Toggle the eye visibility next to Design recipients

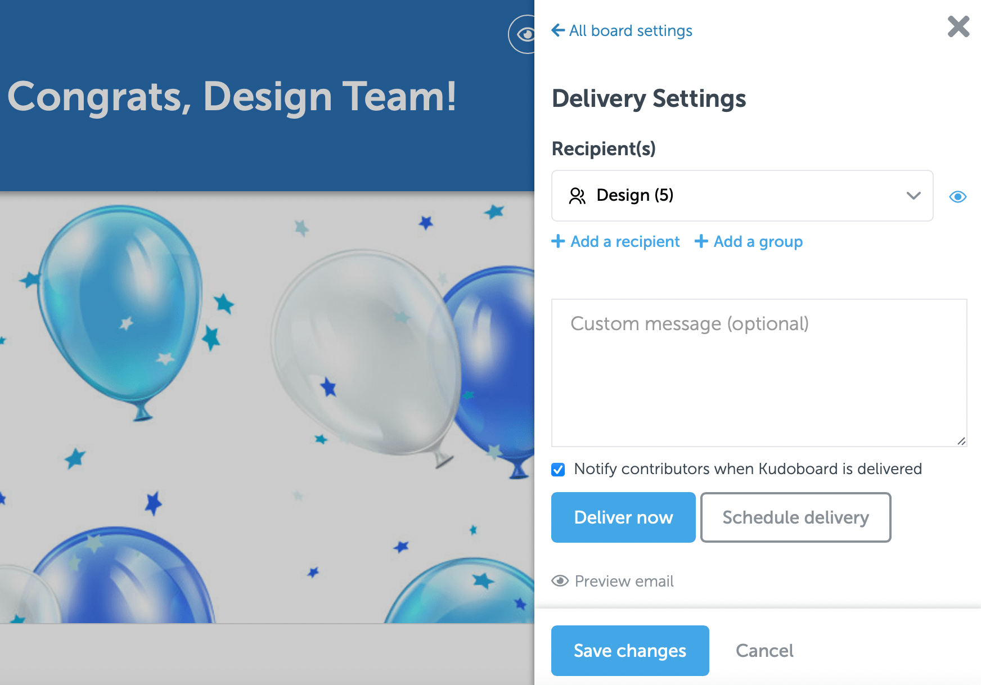(x=957, y=196)
